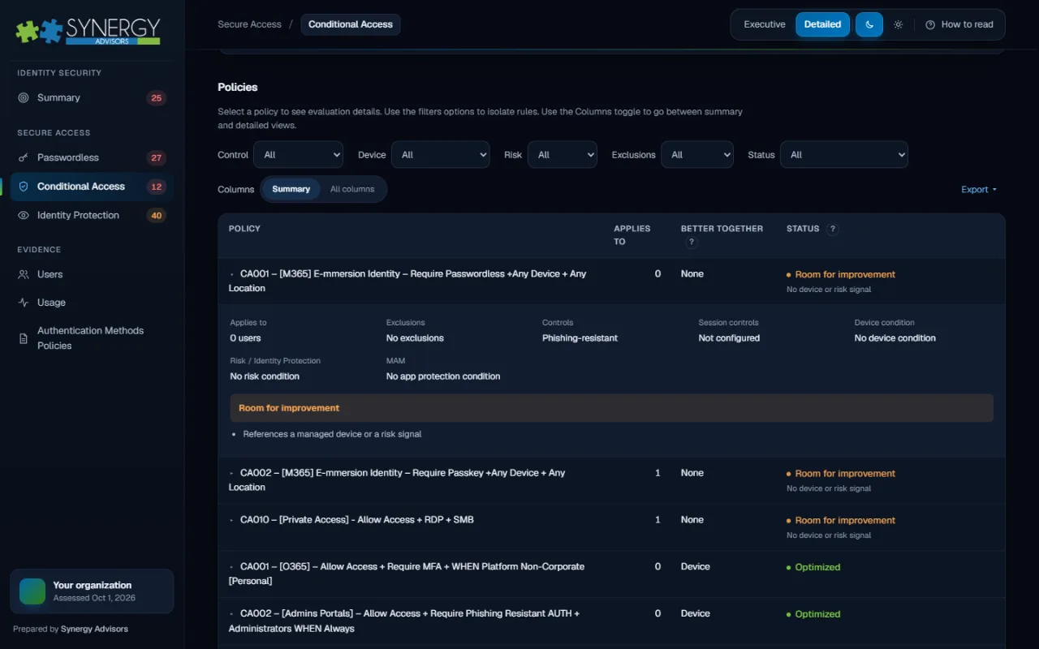Screen dimensions: 1039x649
Task: Open the Status filter dropdown
Action: coord(844,155)
